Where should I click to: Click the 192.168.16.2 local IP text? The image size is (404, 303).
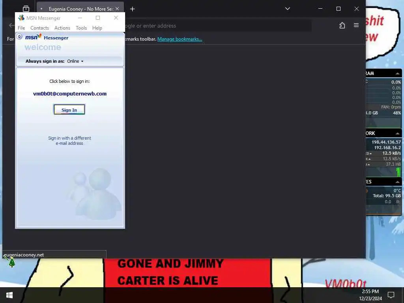click(x=387, y=148)
